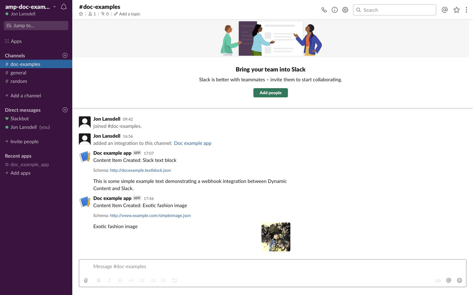This screenshot has width=473, height=295.
Task: Open notification preferences bell icon
Action: pyautogui.click(x=64, y=7)
